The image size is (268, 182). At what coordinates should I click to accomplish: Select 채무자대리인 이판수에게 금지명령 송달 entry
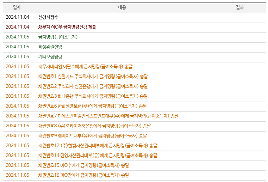[85, 67]
